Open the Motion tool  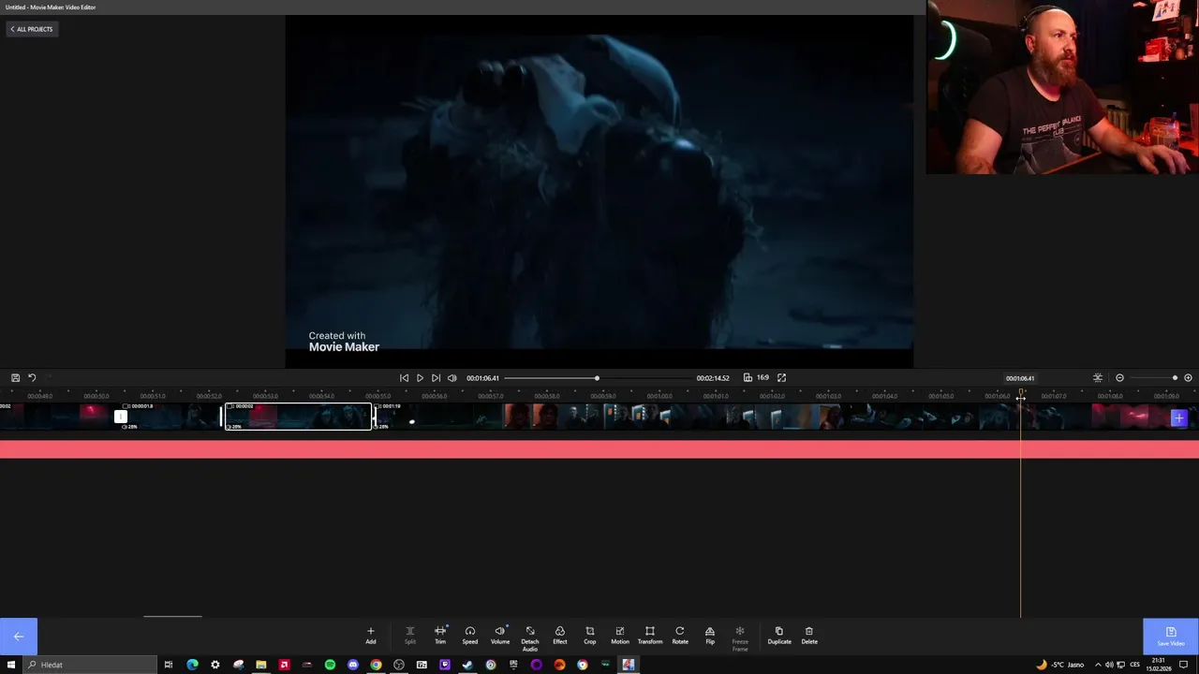coord(620,636)
